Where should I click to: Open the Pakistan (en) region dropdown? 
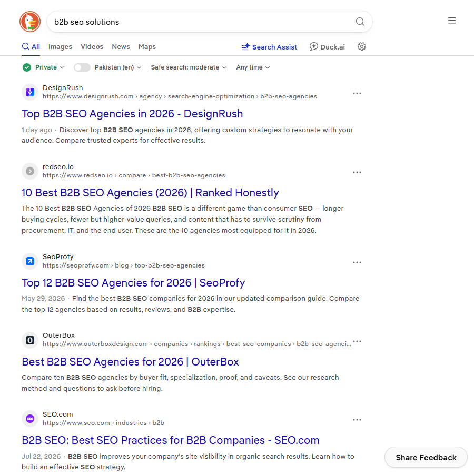pyautogui.click(x=118, y=67)
